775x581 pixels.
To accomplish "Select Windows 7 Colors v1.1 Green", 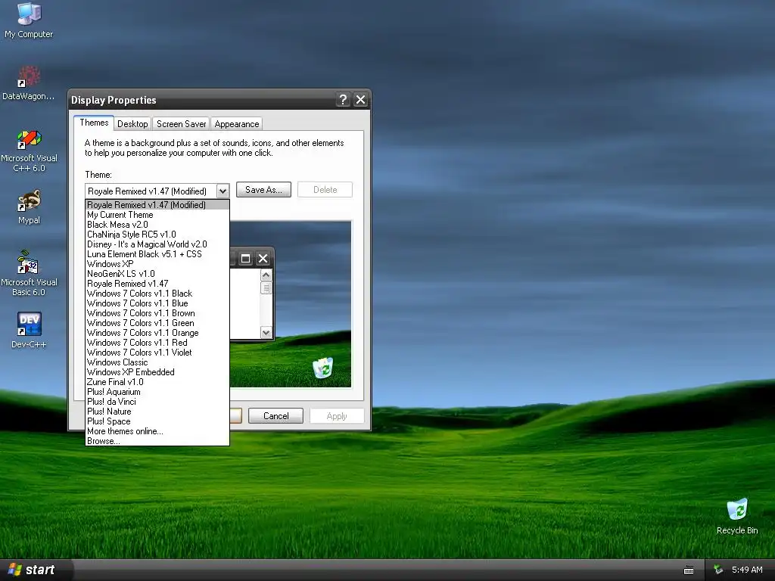I will pyautogui.click(x=157, y=323).
